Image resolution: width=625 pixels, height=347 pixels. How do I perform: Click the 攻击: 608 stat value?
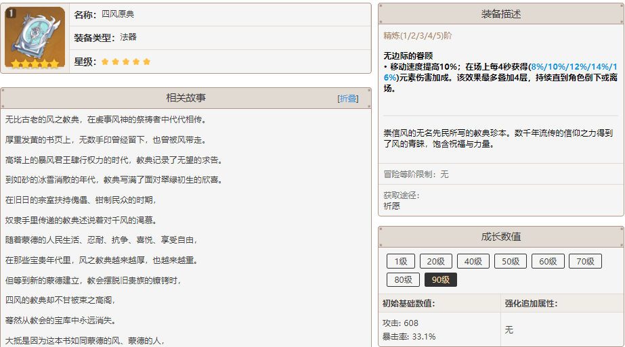coord(400,323)
